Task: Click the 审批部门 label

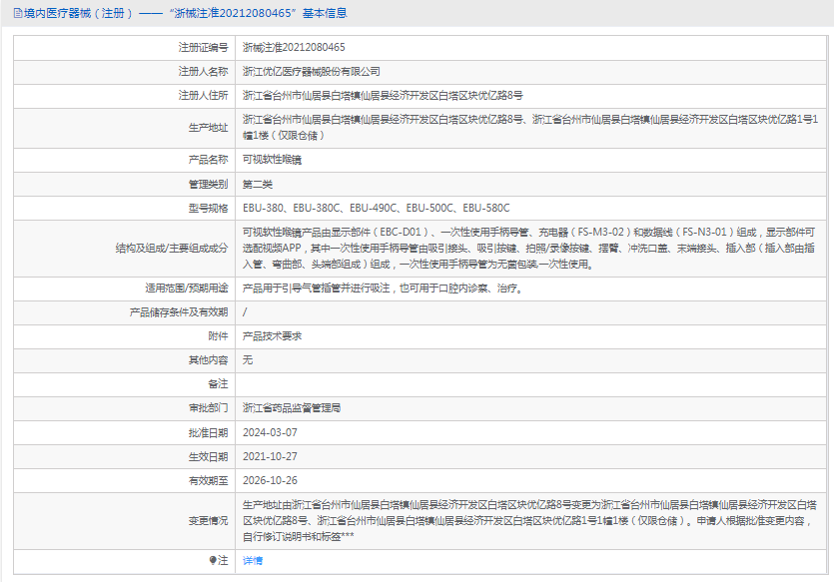Action: (208, 407)
